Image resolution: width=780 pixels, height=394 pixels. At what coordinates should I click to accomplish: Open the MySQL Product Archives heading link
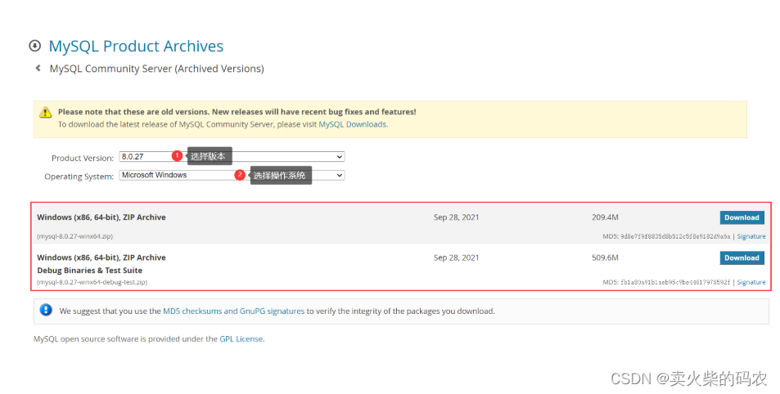(136, 46)
